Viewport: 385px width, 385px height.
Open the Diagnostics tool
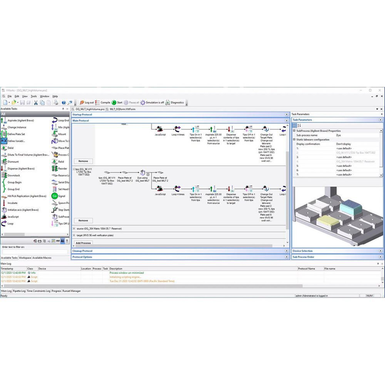[x=175, y=103]
